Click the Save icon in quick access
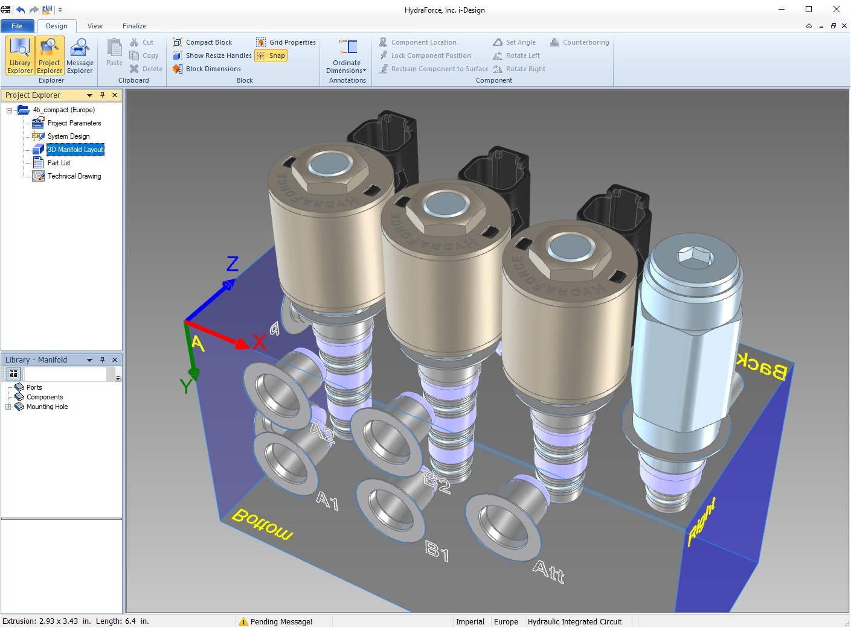This screenshot has width=851, height=628. click(x=47, y=10)
